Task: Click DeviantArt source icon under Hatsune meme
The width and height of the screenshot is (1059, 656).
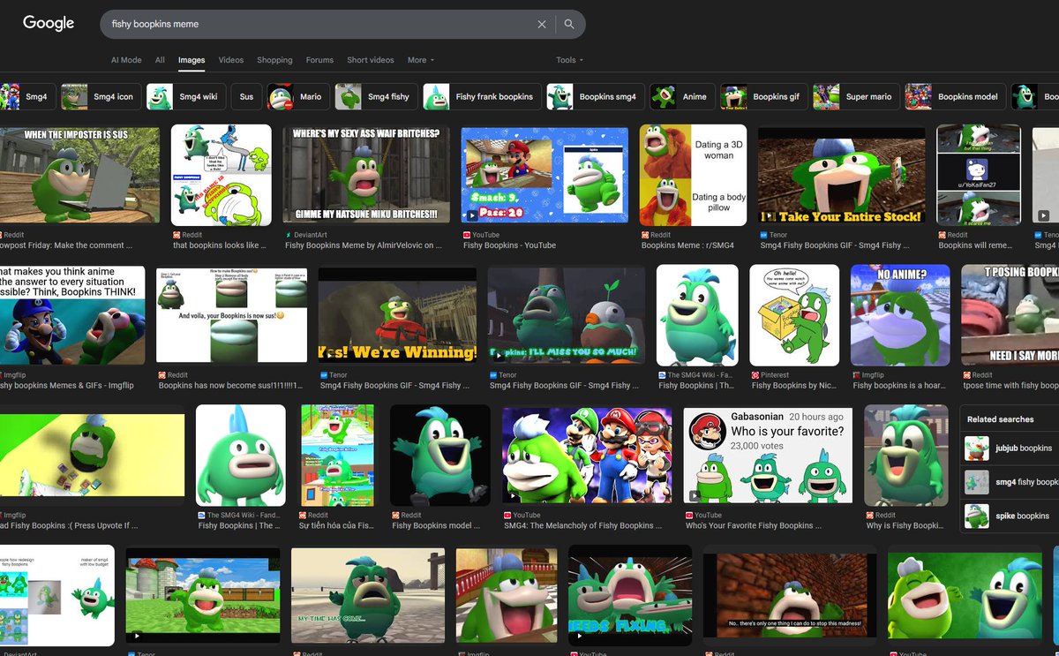Action: pos(289,235)
